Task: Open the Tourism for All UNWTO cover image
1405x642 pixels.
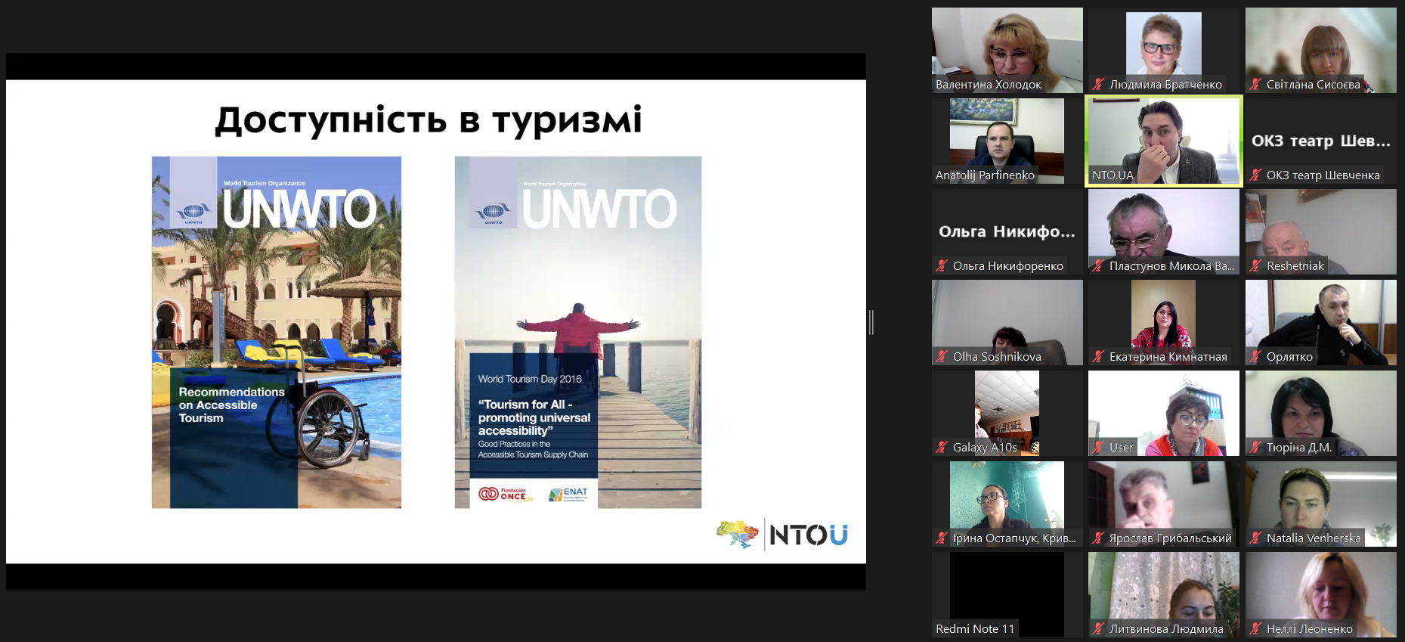Action: pyautogui.click(x=578, y=332)
